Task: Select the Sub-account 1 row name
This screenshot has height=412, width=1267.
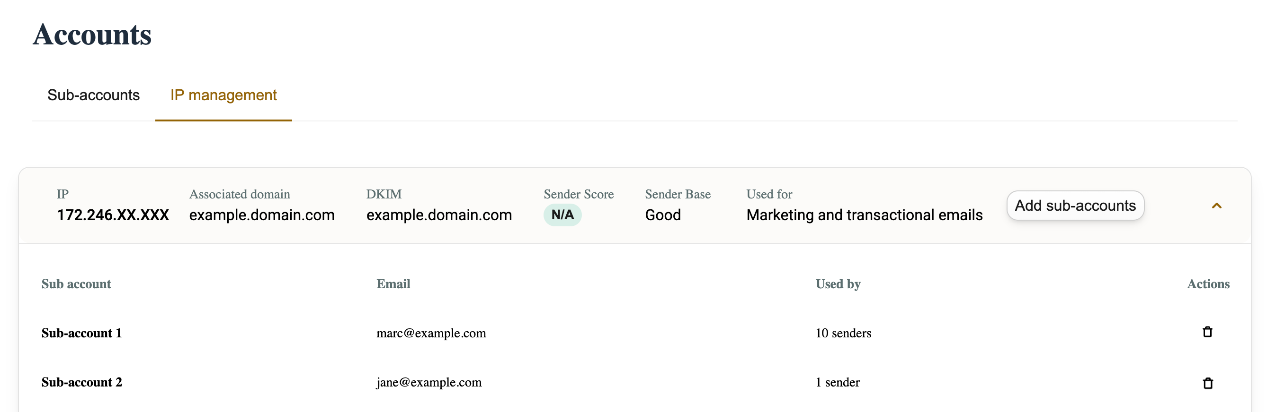Action: pyautogui.click(x=81, y=333)
